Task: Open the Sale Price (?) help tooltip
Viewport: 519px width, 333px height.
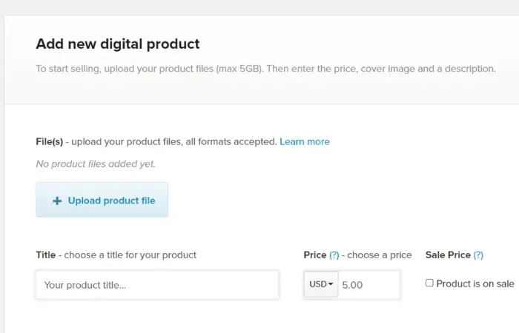Action: click(x=478, y=255)
